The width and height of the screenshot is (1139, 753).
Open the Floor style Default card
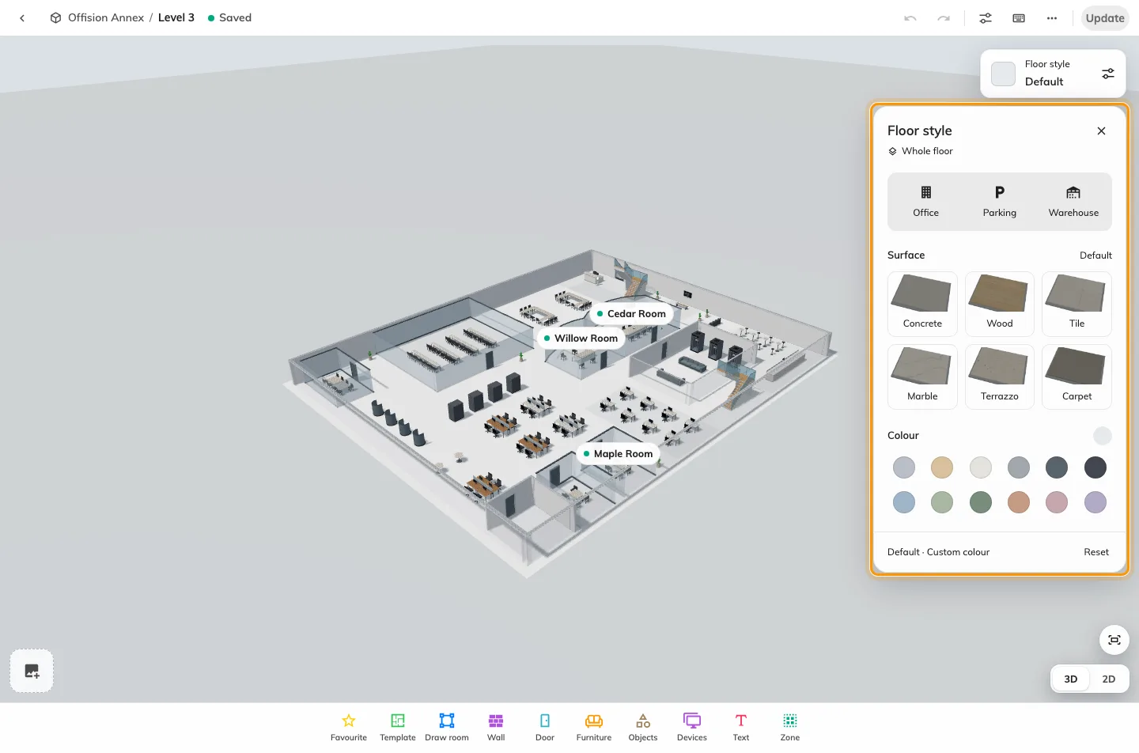click(1053, 74)
